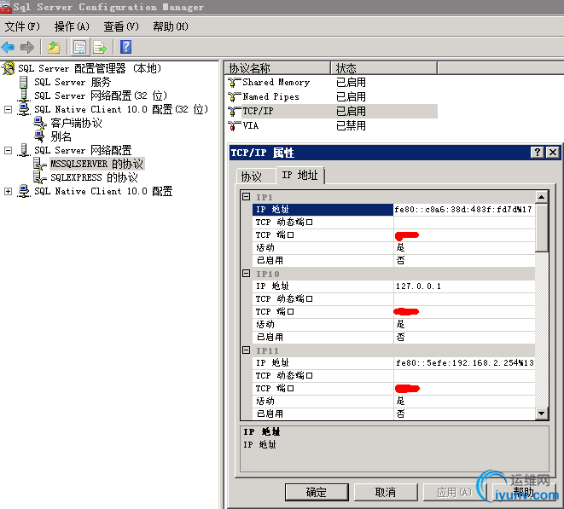
Task: Click the dialog's title bar help button
Action: [x=537, y=153]
